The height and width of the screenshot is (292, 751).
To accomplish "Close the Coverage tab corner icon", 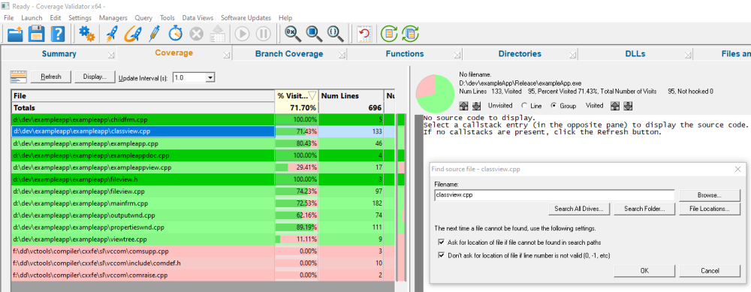I will coord(227,54).
